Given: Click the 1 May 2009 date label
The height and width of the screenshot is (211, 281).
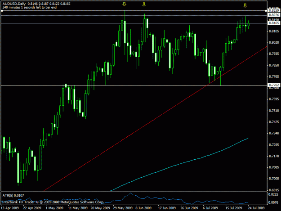Looking at the screenshot, I should tap(54, 208).
